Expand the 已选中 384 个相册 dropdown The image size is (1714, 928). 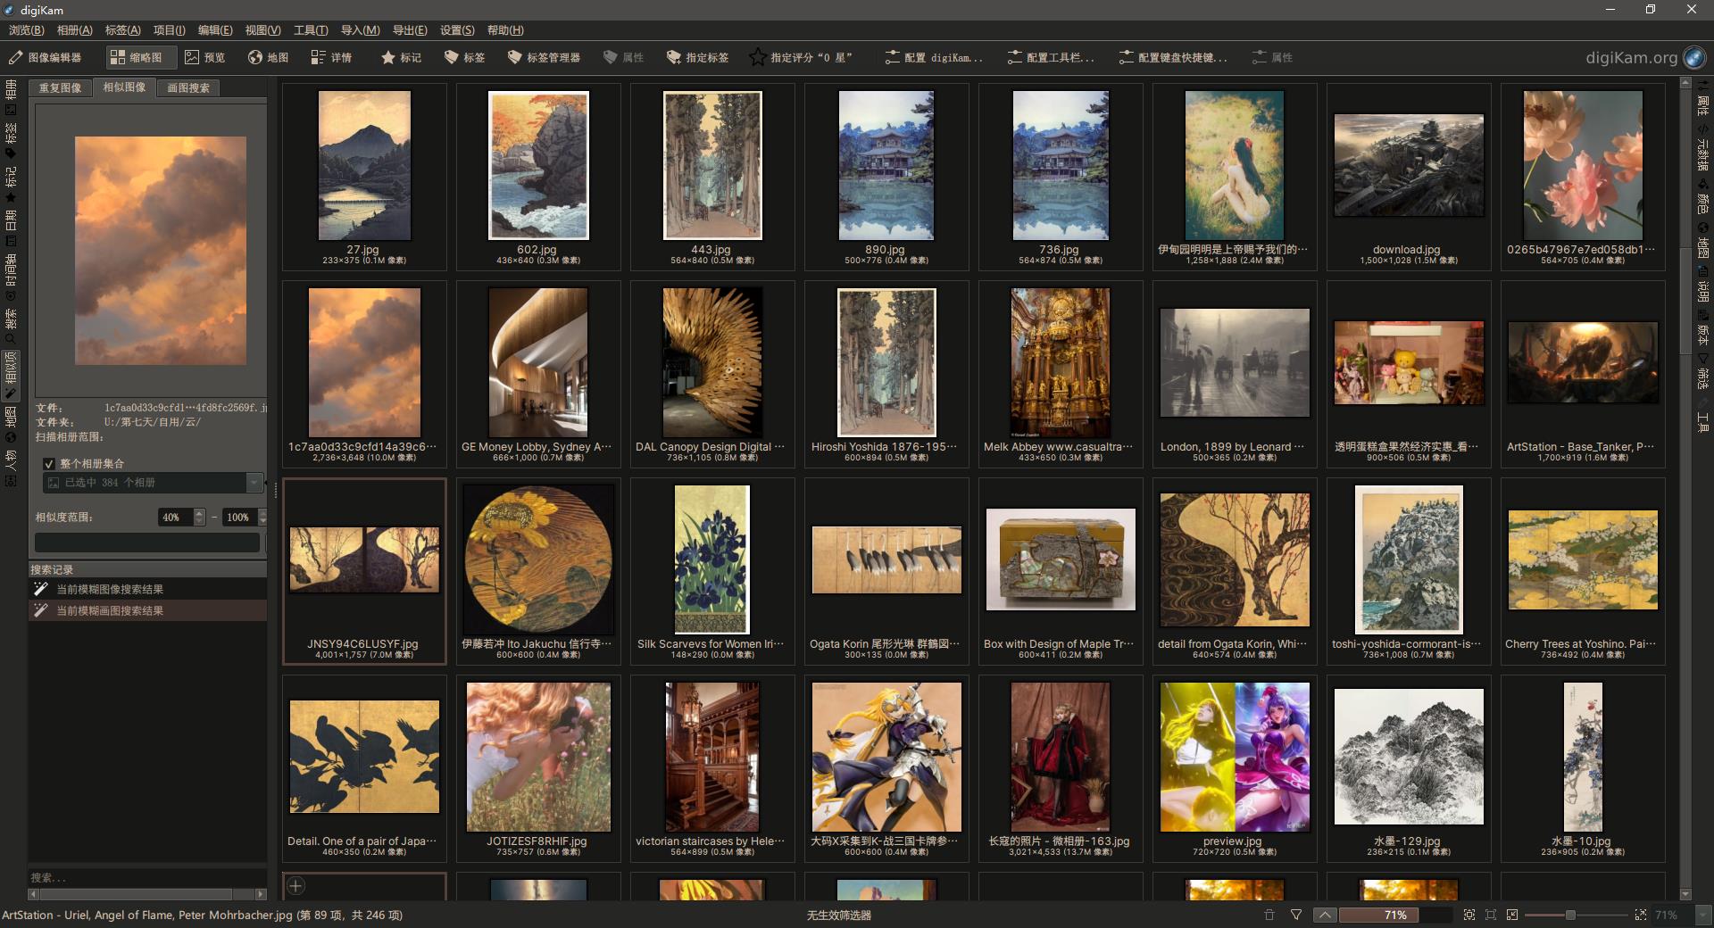(154, 483)
